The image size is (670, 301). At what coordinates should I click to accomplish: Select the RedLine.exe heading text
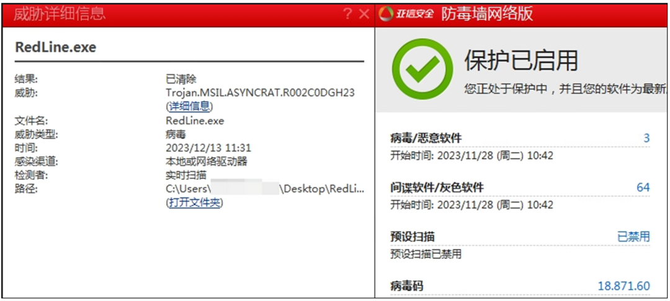56,47
